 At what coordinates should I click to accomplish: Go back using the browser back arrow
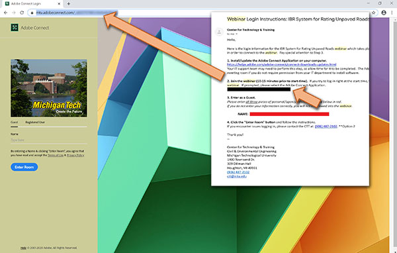[x=5, y=13]
